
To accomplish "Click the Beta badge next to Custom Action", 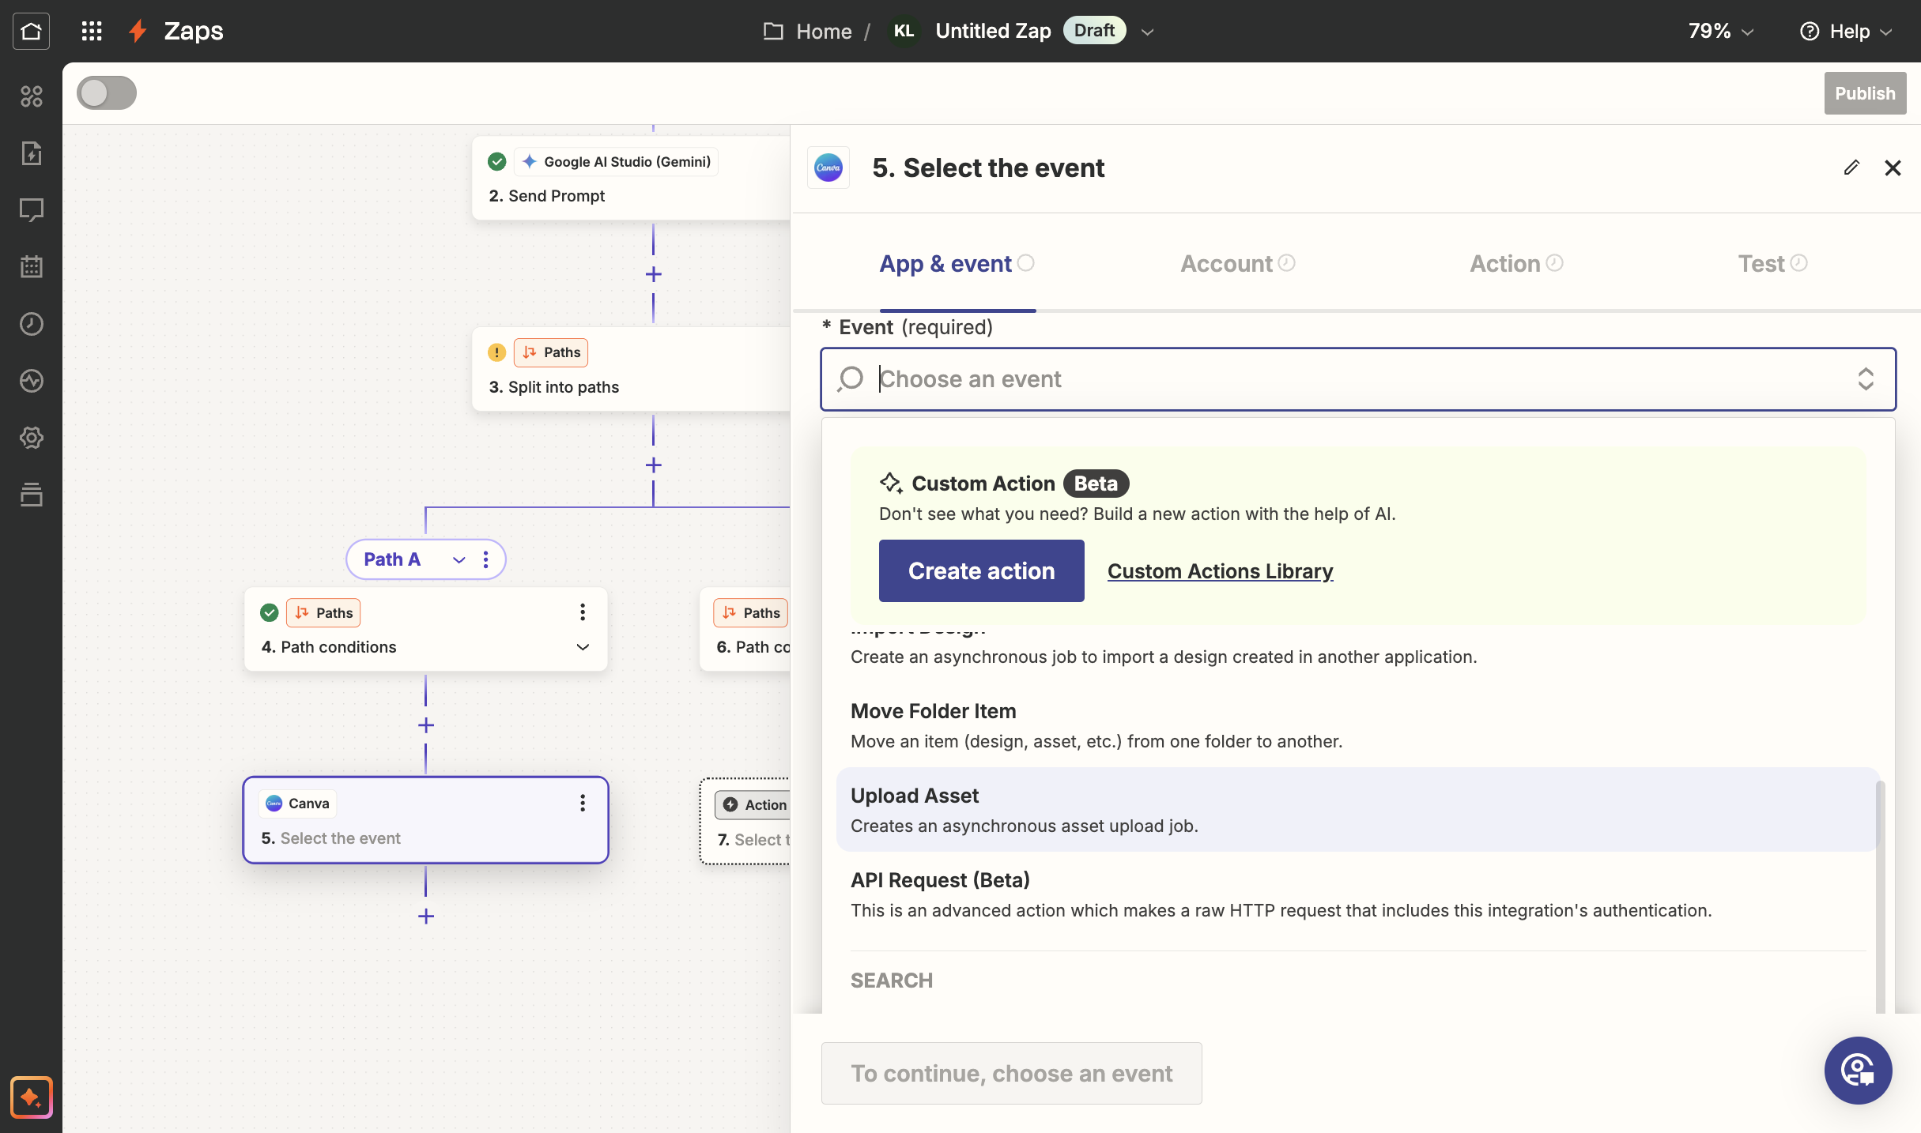I will (x=1096, y=484).
